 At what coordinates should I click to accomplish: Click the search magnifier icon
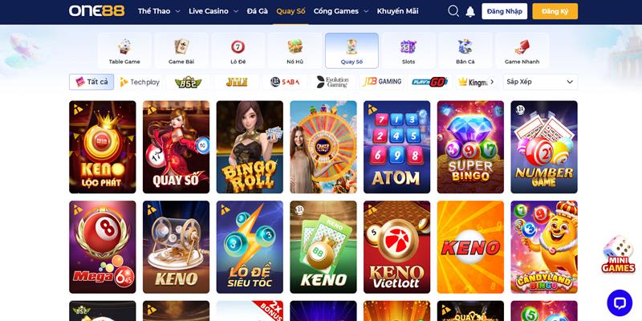[453, 11]
